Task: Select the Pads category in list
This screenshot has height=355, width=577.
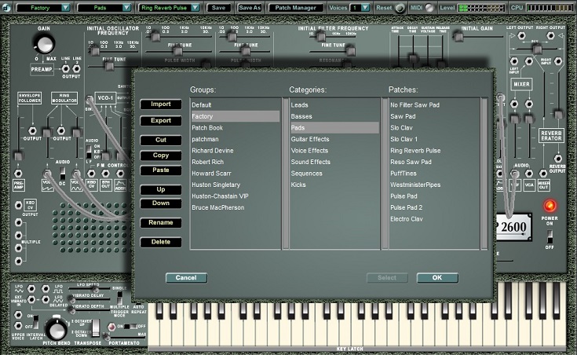Action: pos(334,128)
